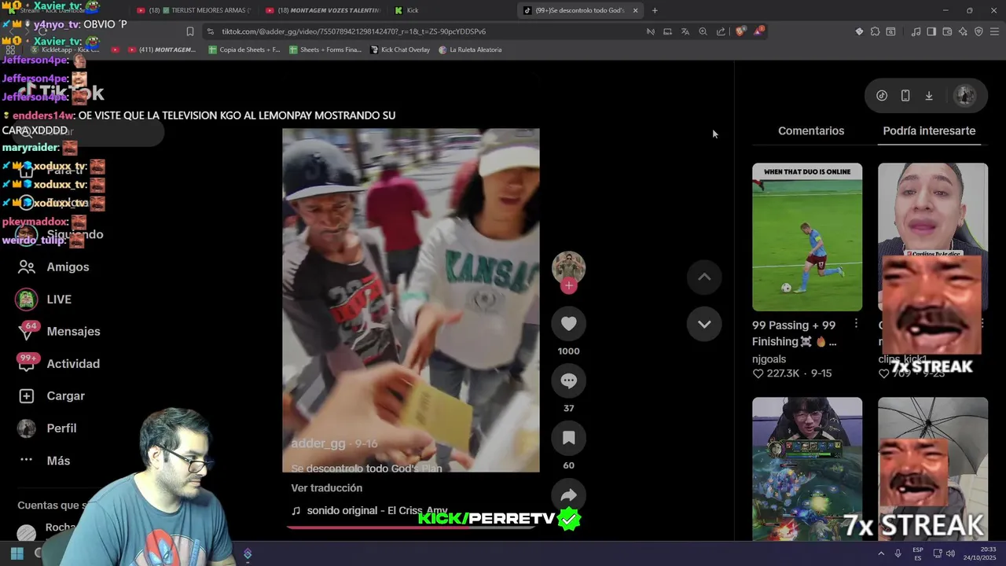Click the Ver traducción link

[x=326, y=488]
